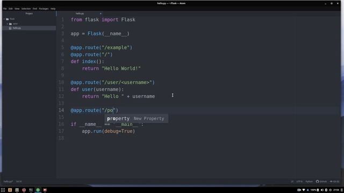The height and width of the screenshot is (193, 344).
Task: Switch to the green Atom icon in taskbar
Action: point(38,190)
